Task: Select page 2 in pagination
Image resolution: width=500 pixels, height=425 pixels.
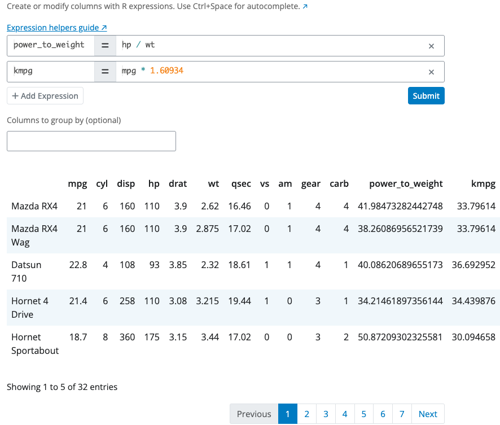Action: coord(306,414)
